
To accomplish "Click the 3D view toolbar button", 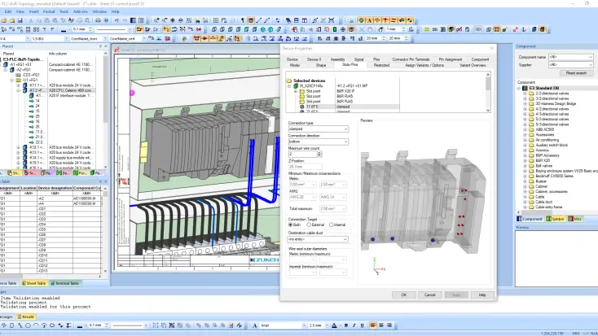I will (478, 29).
